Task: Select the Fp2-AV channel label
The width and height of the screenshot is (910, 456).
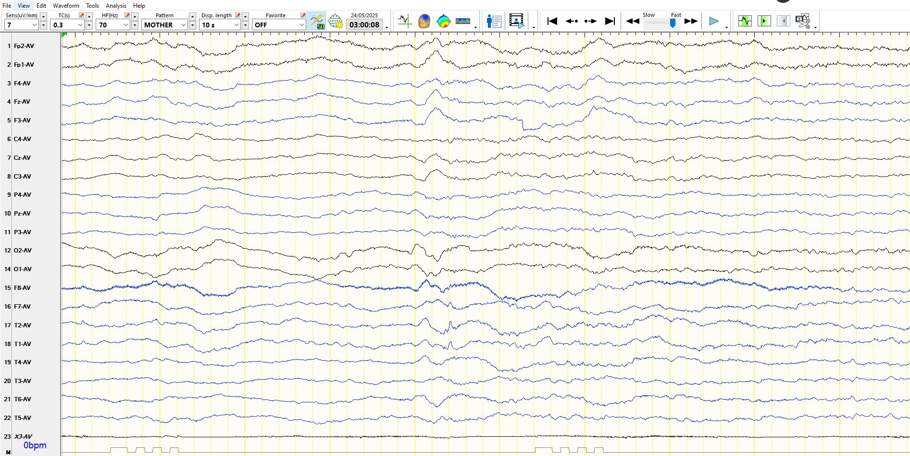Action: coord(24,46)
